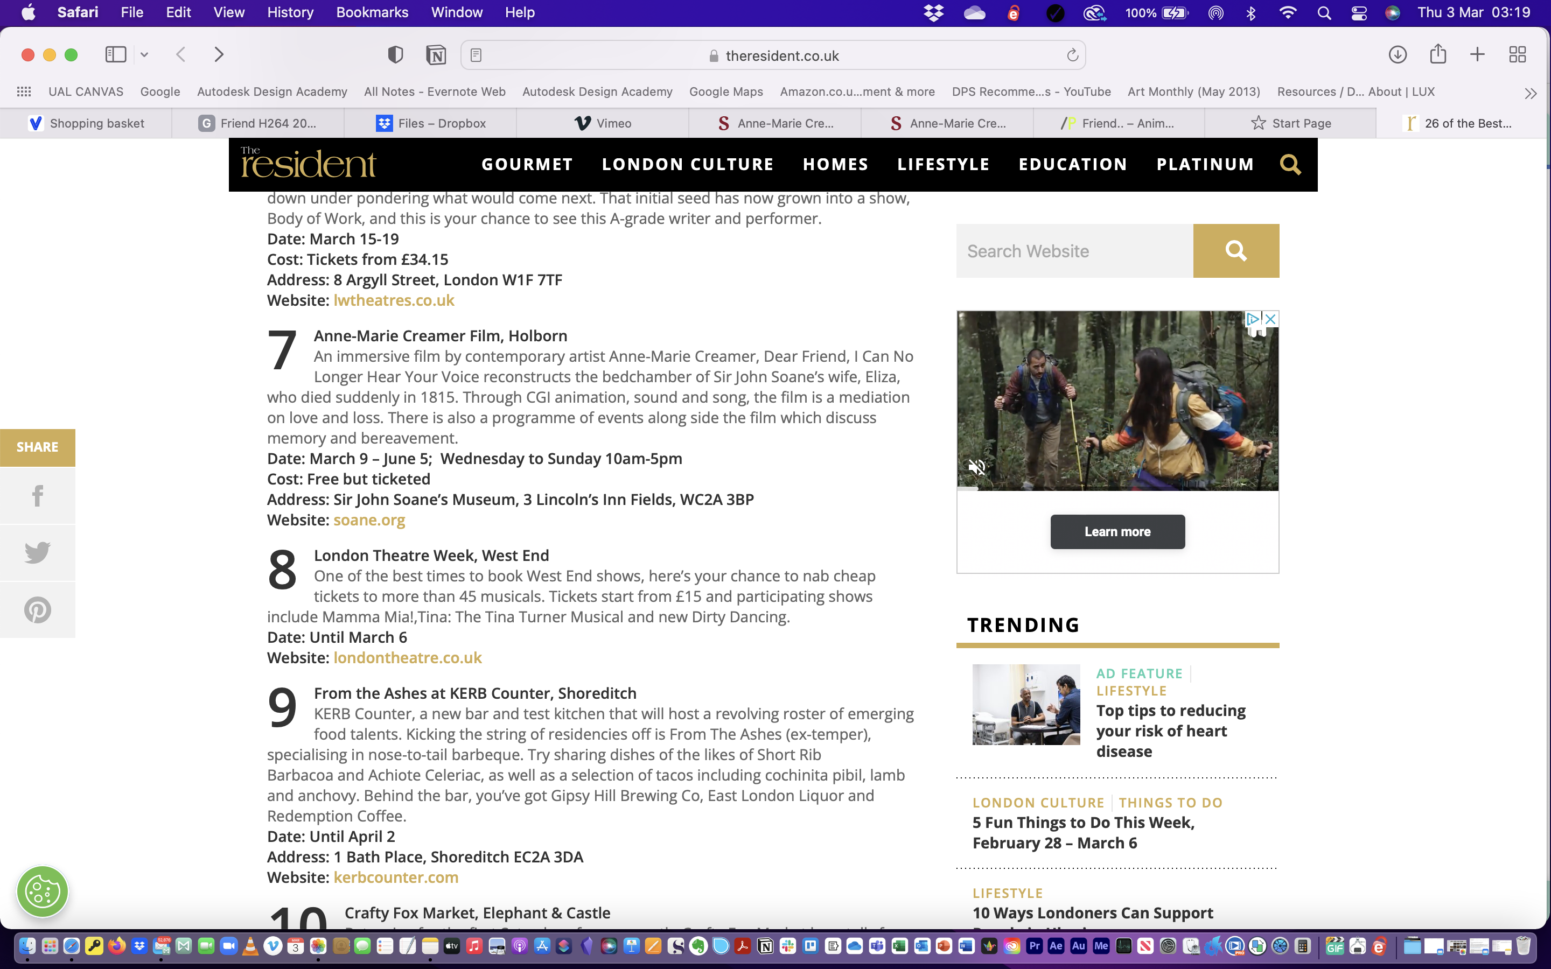Screen dimensions: 1551x969
Task: Open 'Top tips to reducing your risk' article
Action: pyautogui.click(x=1170, y=731)
